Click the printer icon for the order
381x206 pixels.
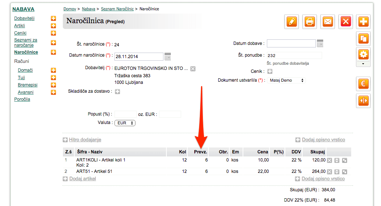point(310,22)
